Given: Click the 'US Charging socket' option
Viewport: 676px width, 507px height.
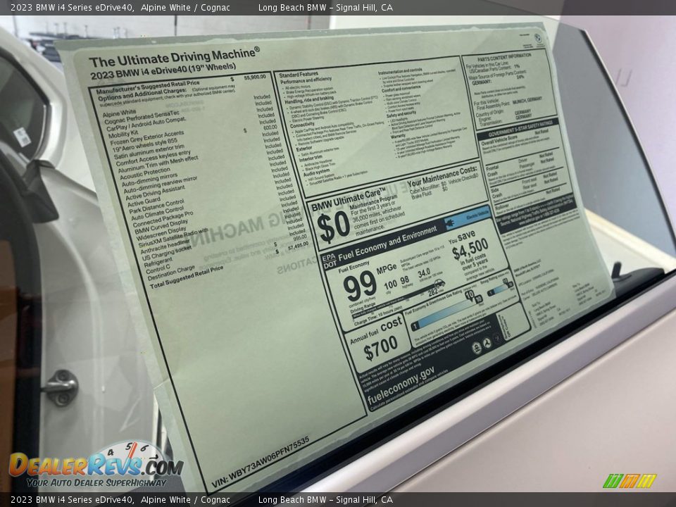Looking at the screenshot, I should click(167, 254).
